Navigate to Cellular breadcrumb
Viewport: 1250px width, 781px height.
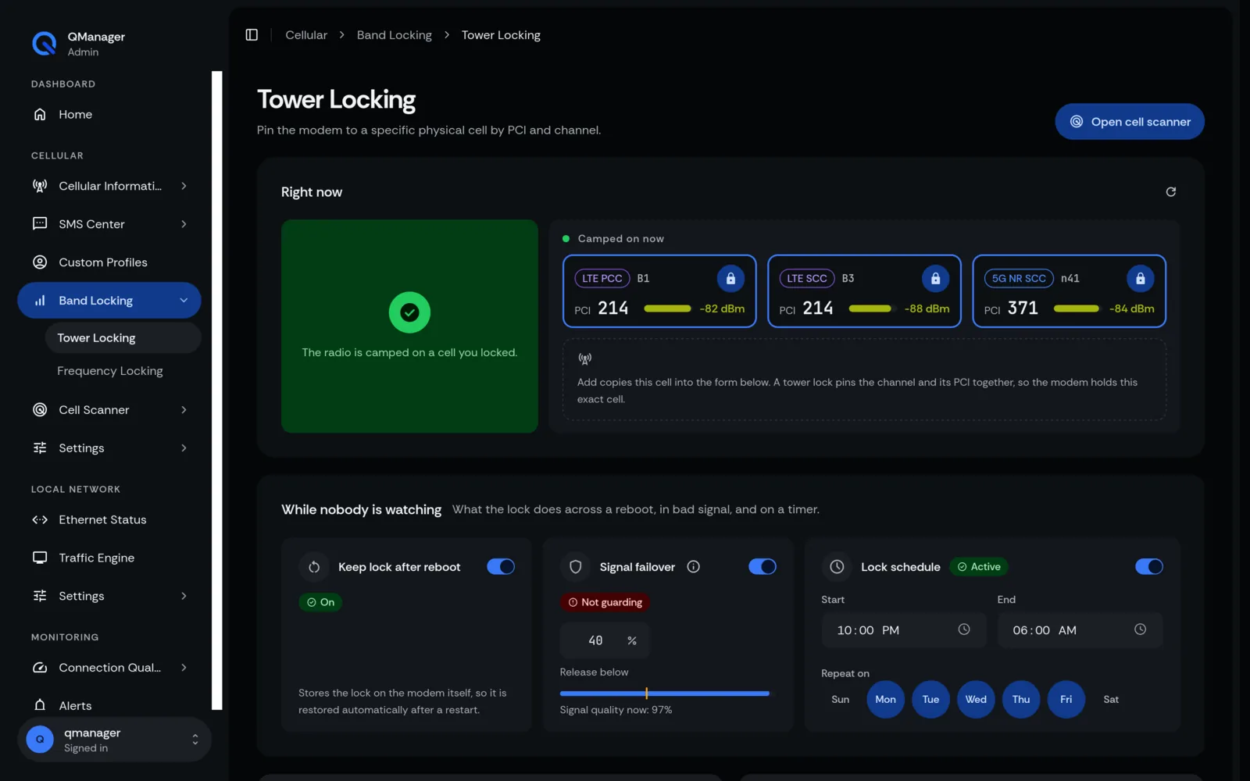coord(306,35)
